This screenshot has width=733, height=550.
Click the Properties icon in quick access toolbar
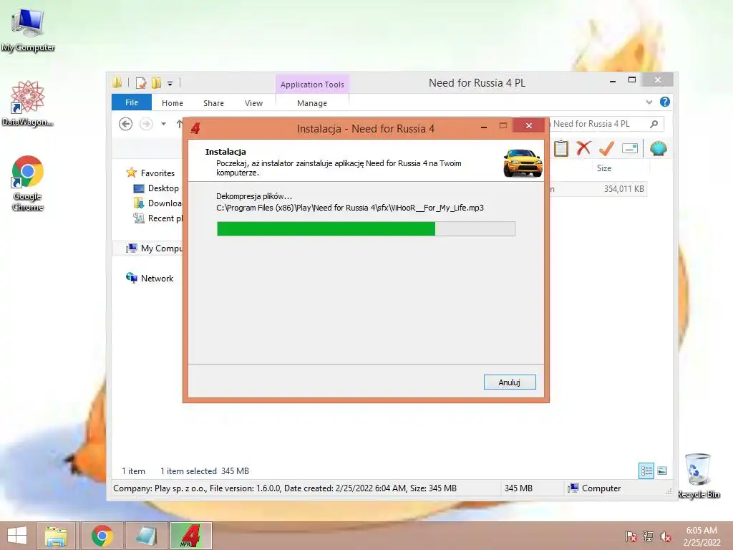[x=141, y=83]
